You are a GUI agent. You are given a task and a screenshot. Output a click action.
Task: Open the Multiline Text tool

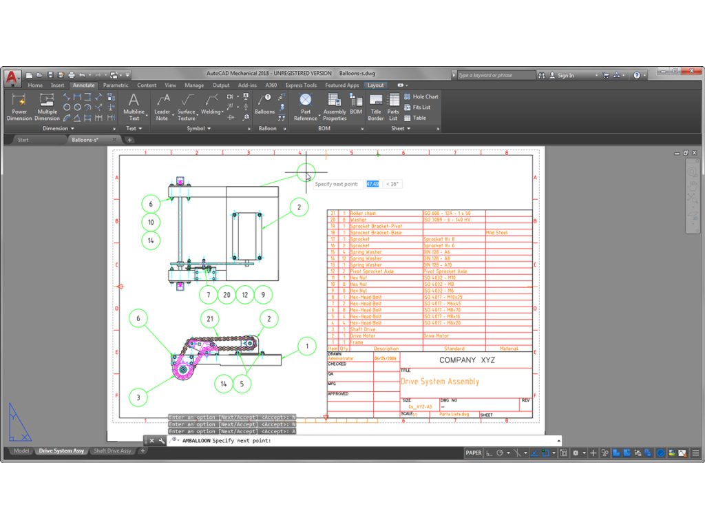click(134, 107)
